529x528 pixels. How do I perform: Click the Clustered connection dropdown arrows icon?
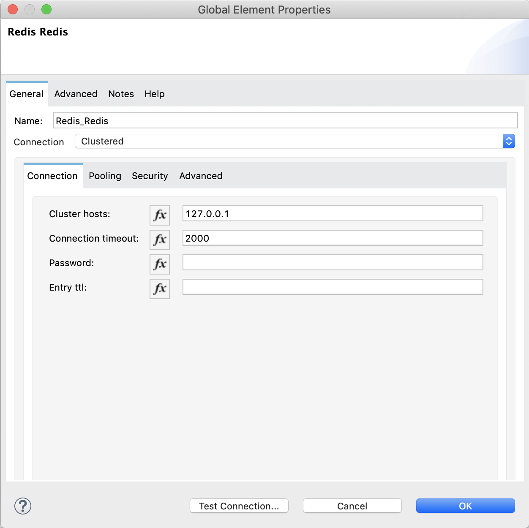(509, 141)
